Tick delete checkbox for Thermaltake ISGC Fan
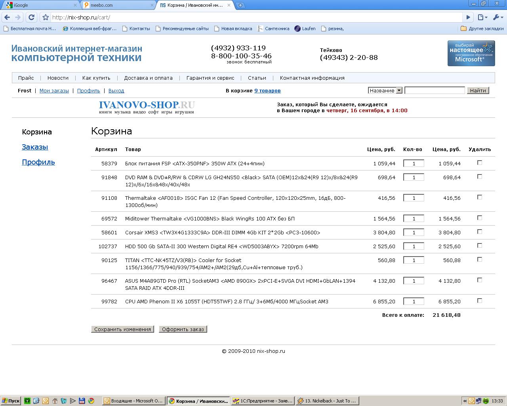This screenshot has width=507, height=406. point(480,197)
